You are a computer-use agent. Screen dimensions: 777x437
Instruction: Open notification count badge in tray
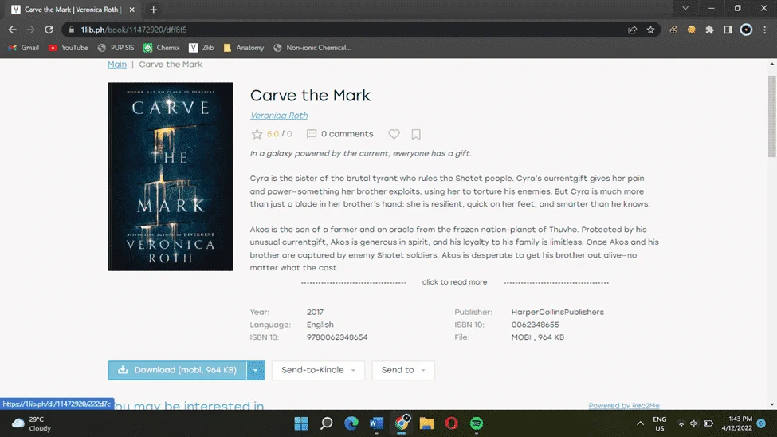(x=761, y=423)
